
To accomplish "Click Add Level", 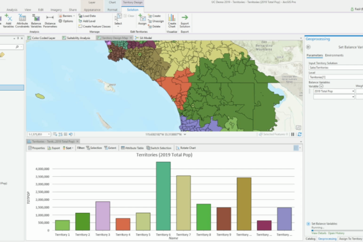I will [87, 21].
